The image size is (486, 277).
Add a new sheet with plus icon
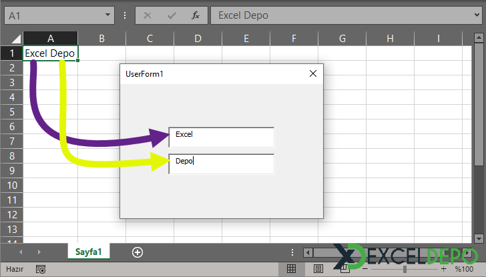[x=138, y=252]
